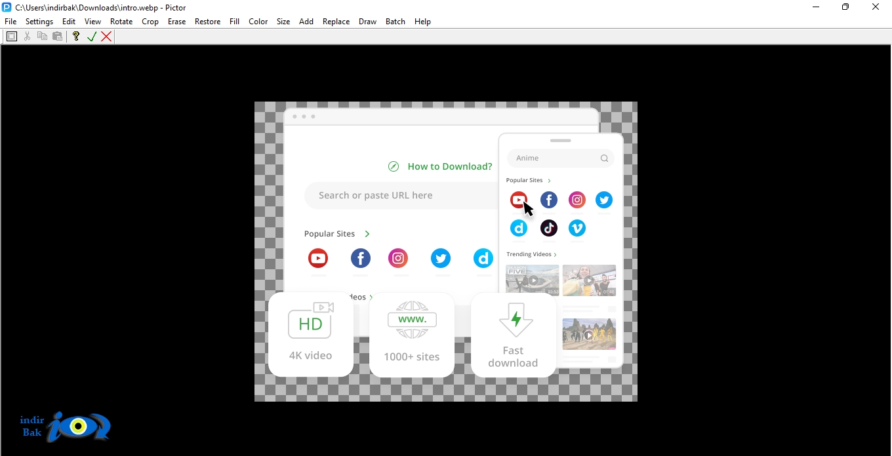
Task: Click the Cut scissors toolbar icon
Action: (27, 37)
